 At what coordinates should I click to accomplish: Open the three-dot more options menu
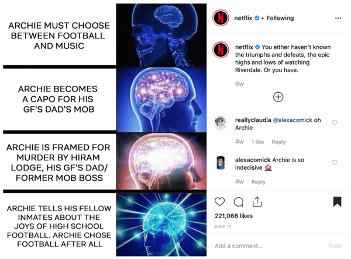coord(338,18)
